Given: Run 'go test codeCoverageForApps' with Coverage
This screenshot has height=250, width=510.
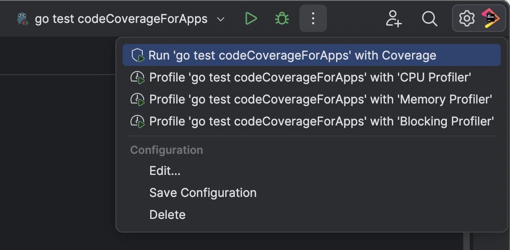Looking at the screenshot, I should [292, 56].
